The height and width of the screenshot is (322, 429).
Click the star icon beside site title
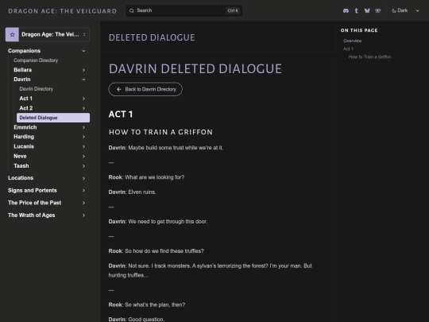pyautogui.click(x=12, y=34)
